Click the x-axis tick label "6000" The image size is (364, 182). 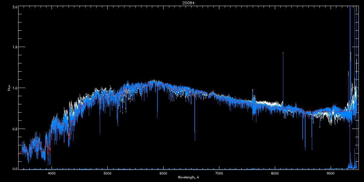163,174
